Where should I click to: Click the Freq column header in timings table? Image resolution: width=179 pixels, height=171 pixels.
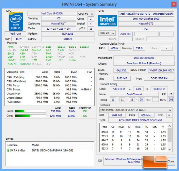pos(104,127)
